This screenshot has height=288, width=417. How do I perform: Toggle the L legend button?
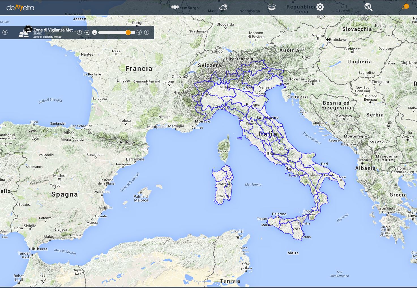tap(95, 33)
